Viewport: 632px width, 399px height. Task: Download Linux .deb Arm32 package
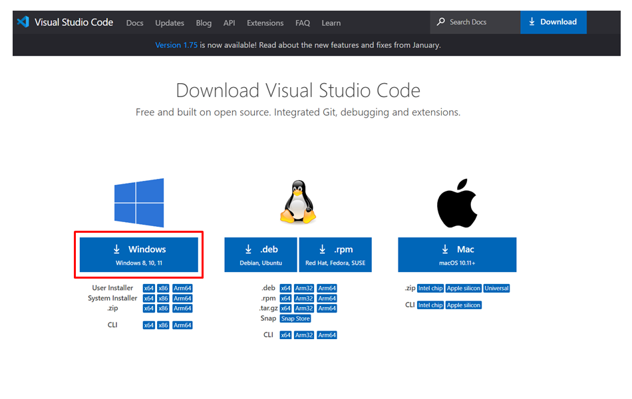(304, 288)
